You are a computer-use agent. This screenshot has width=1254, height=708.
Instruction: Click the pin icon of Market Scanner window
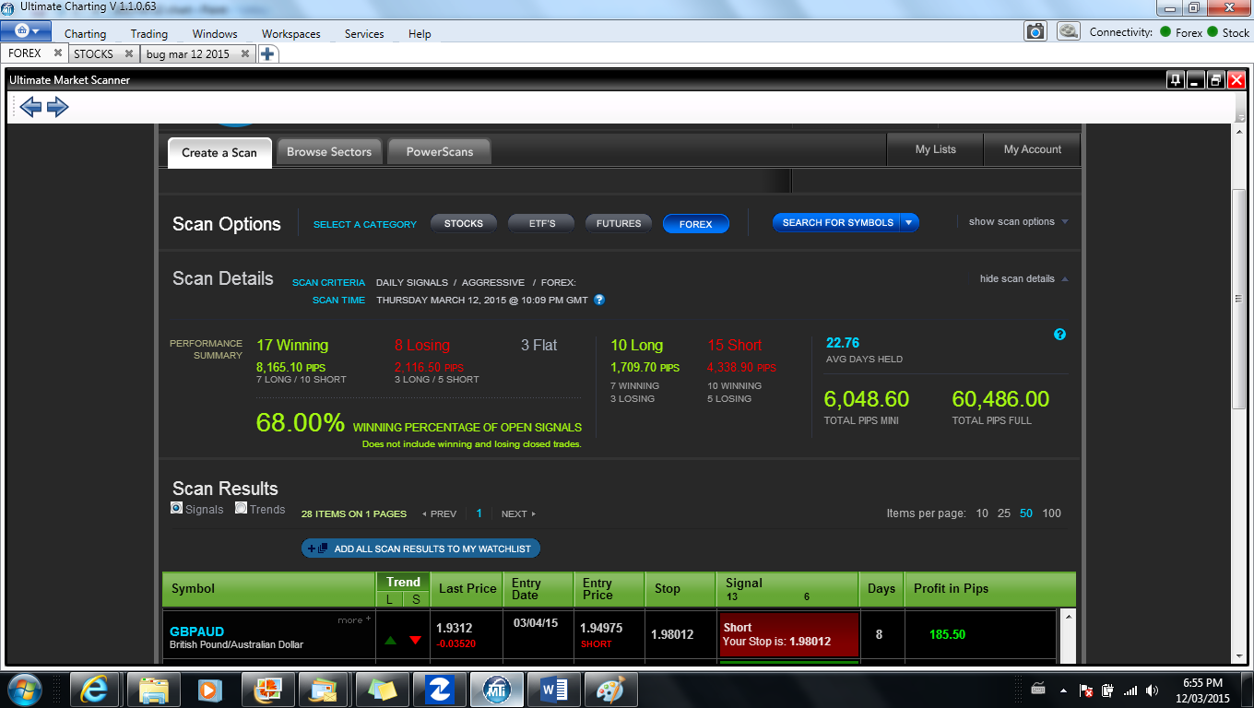coord(1176,80)
